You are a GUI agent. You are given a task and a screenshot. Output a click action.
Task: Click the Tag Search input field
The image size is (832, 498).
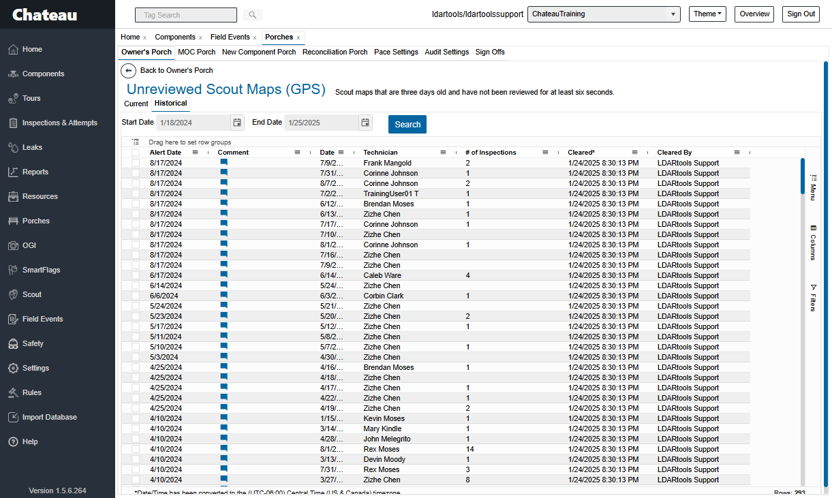pos(186,15)
